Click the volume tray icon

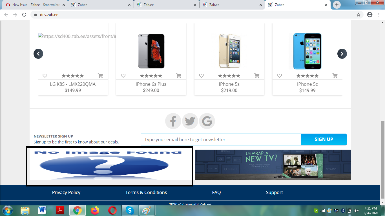[x=357, y=210]
